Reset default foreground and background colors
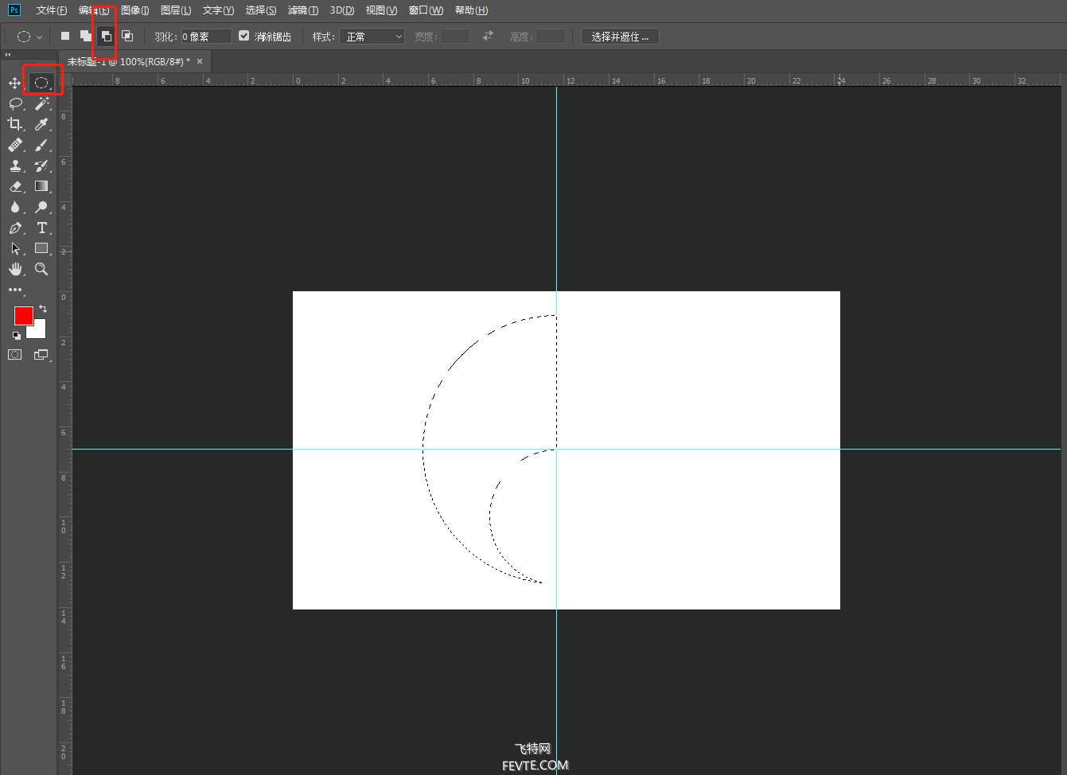The width and height of the screenshot is (1067, 775). coord(17,336)
